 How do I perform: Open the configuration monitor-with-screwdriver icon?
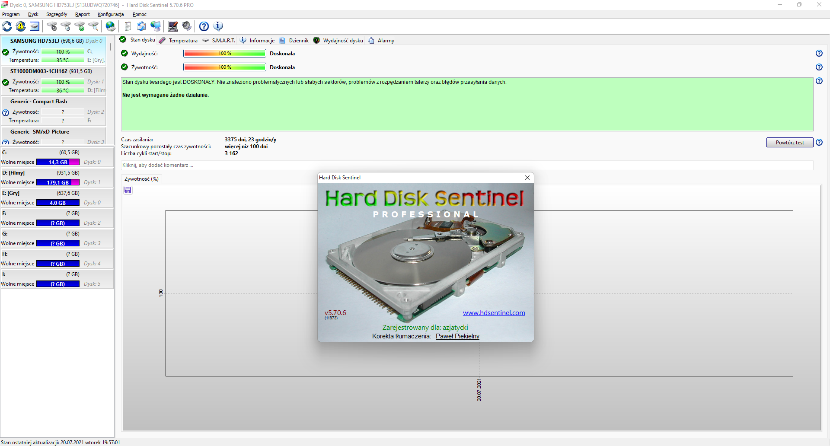[173, 26]
